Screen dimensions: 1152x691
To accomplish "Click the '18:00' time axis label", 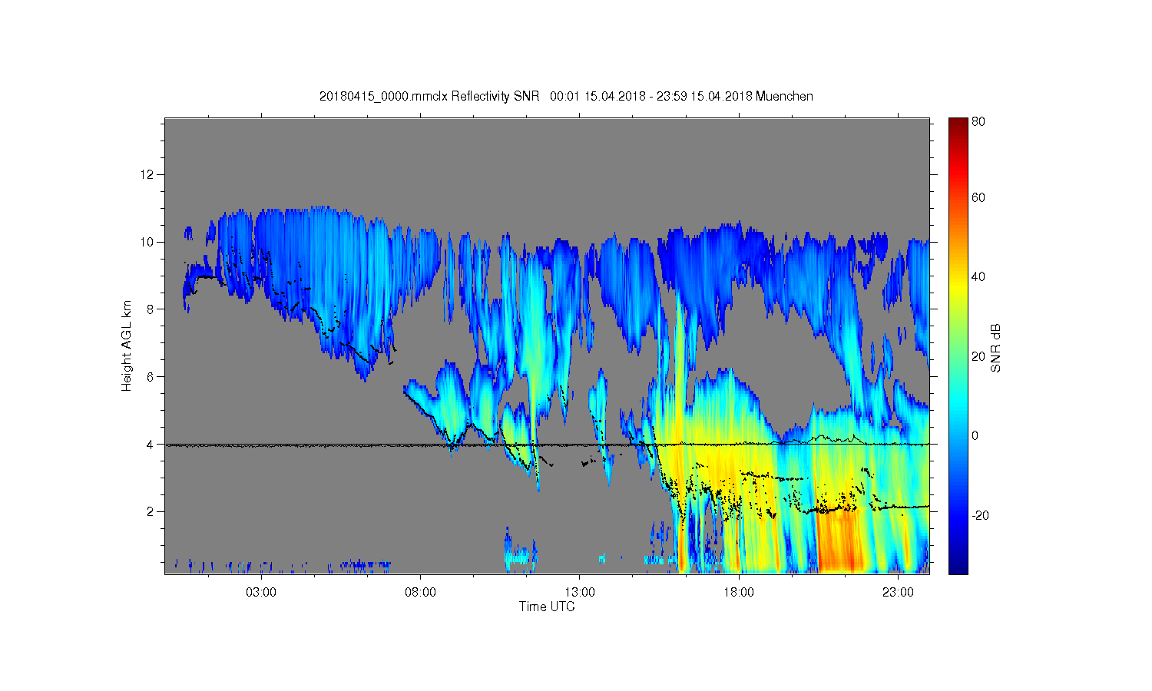I will click(739, 593).
